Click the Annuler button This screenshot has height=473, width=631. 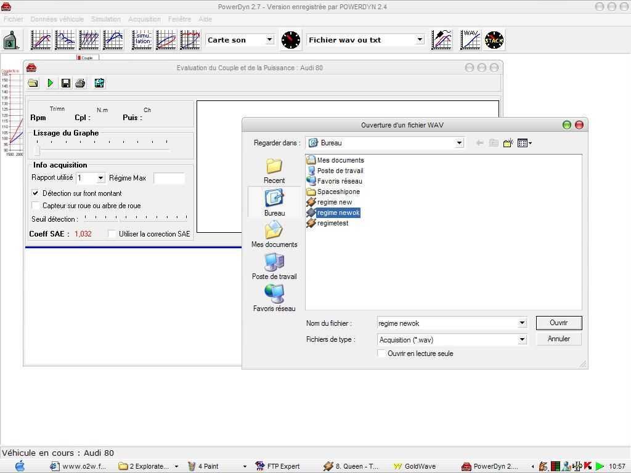558,339
